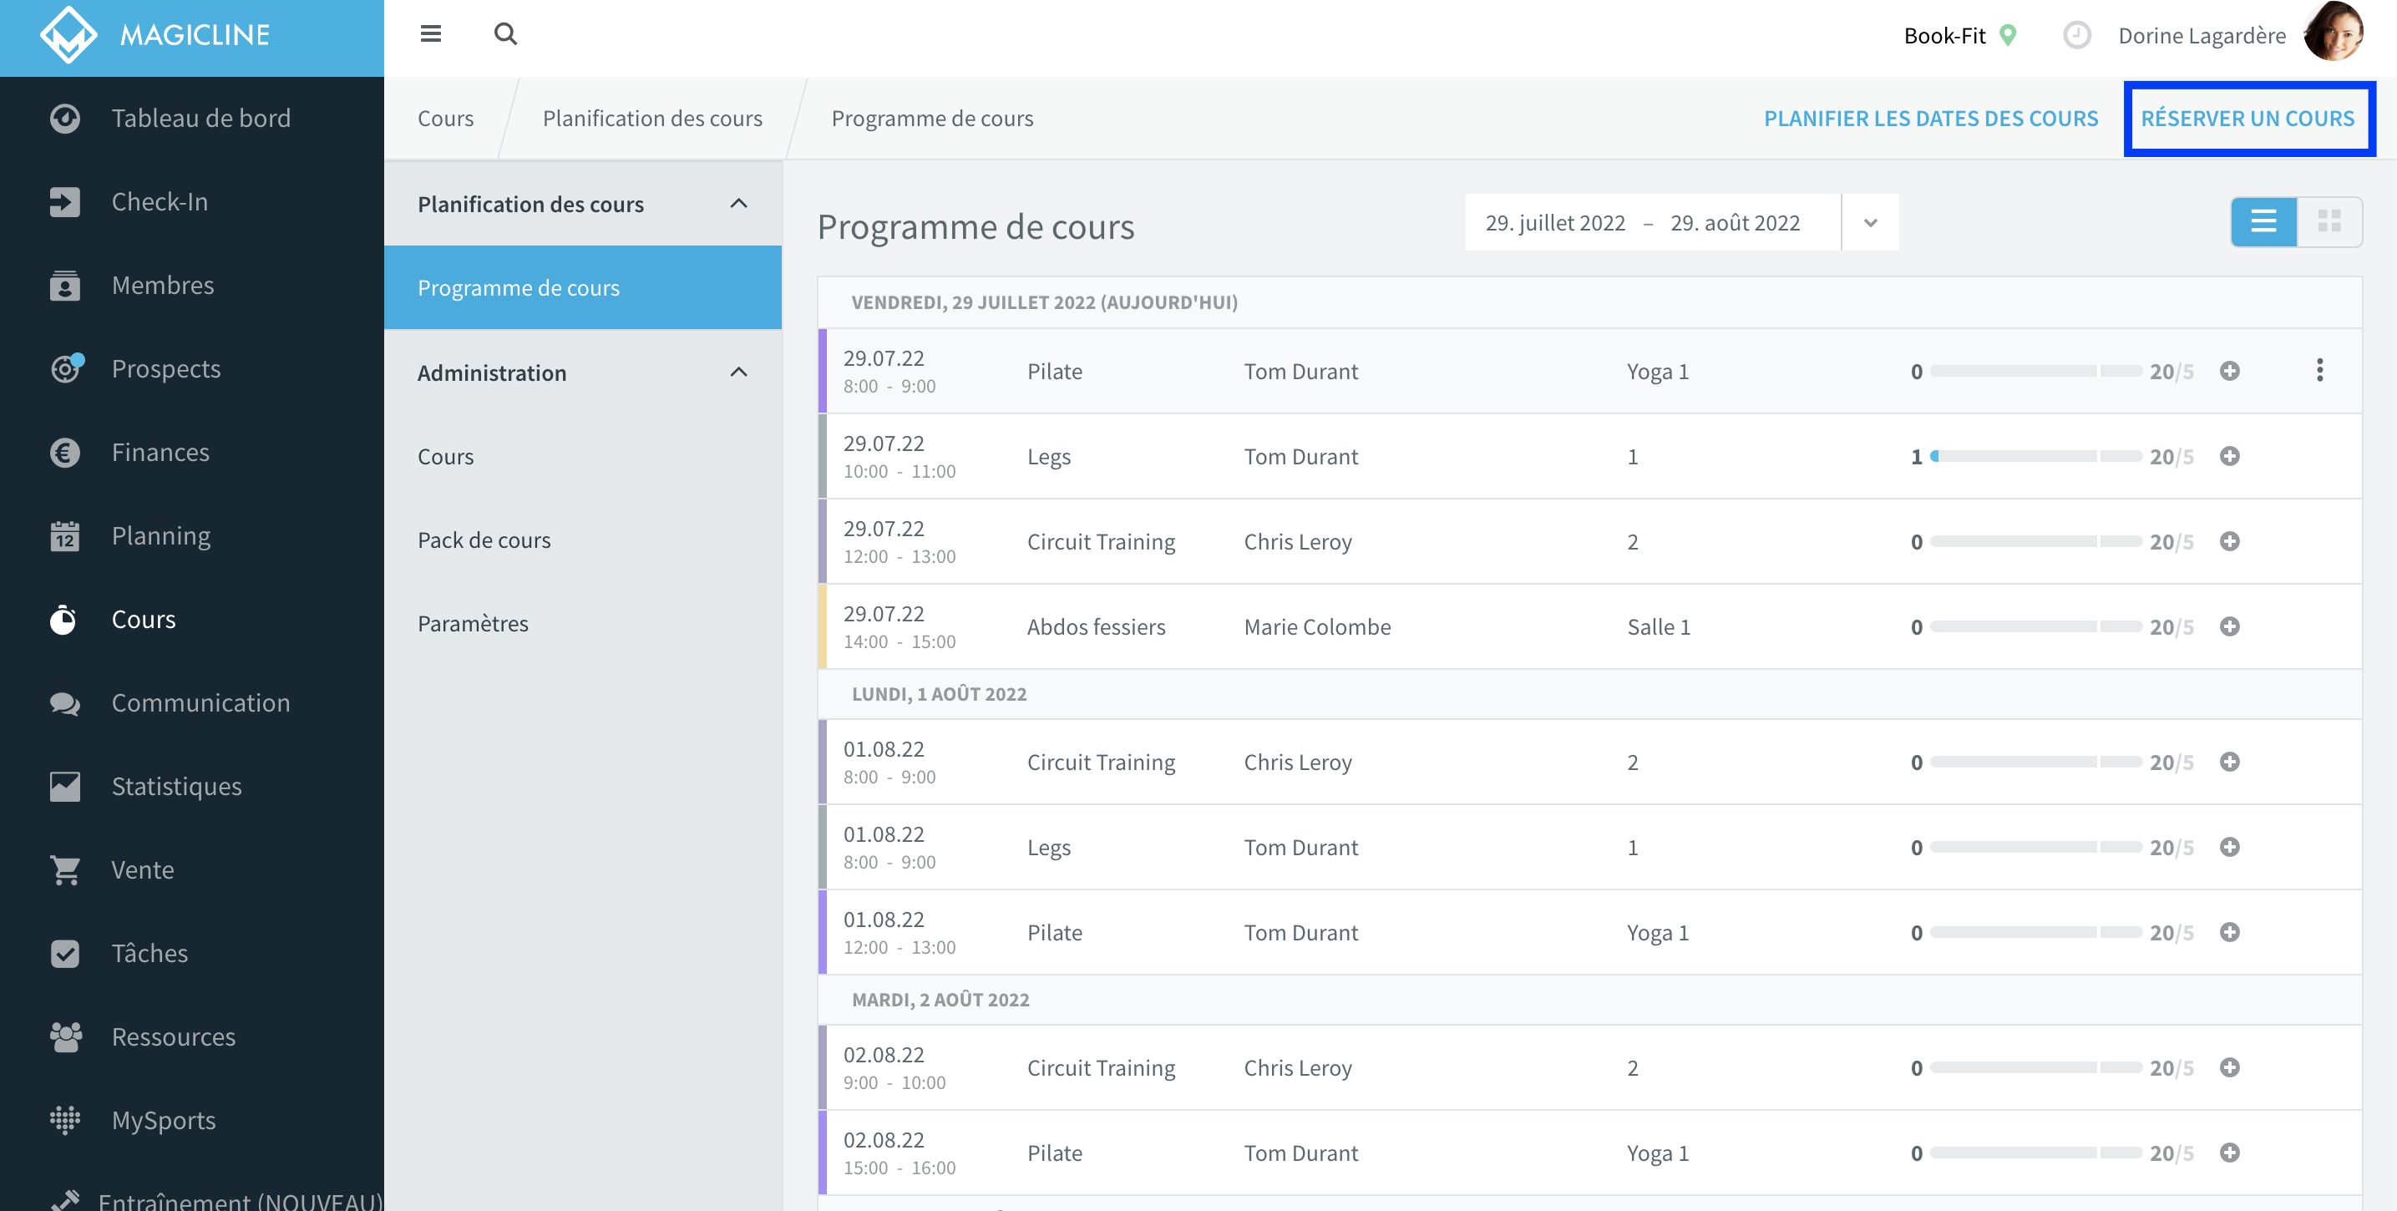Collapse the Administration section
Screen dimensions: 2397x1211
pos(739,372)
